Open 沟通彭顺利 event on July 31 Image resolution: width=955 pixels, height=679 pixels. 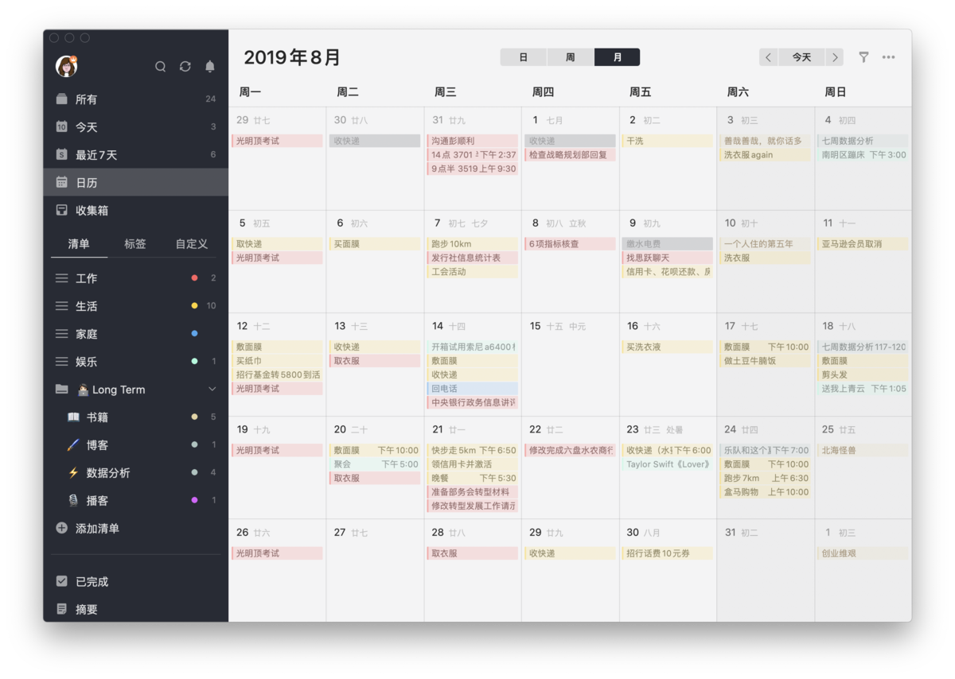tap(473, 141)
